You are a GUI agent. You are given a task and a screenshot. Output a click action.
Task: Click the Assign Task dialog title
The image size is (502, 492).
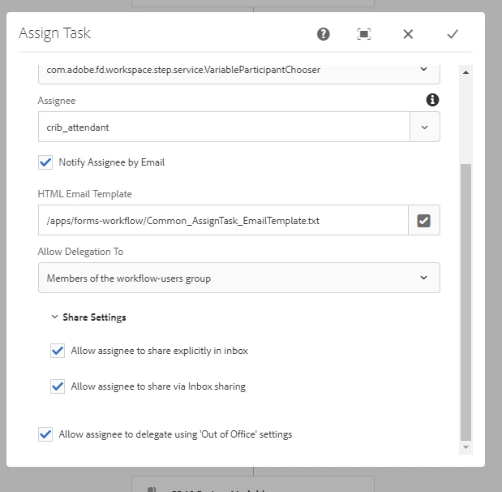pyautogui.click(x=54, y=33)
